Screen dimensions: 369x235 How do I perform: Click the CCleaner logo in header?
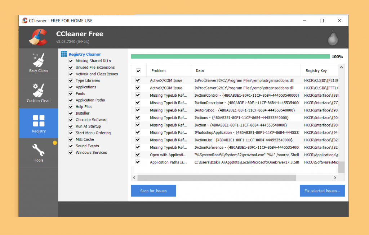pos(38,37)
